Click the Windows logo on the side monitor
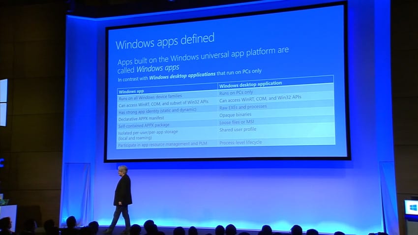418x235 pixels. click(413, 207)
